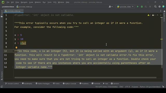Open the Run menu
The height and width of the screenshot is (93, 166).
(x=44, y=2)
